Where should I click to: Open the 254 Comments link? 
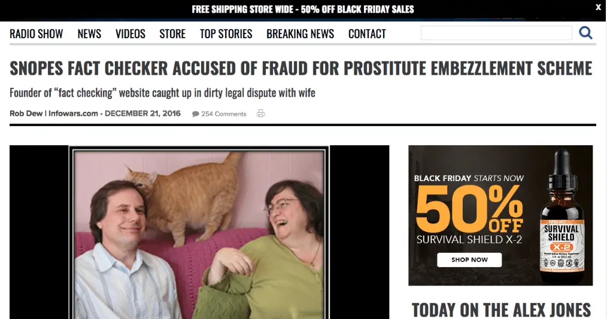pos(224,114)
